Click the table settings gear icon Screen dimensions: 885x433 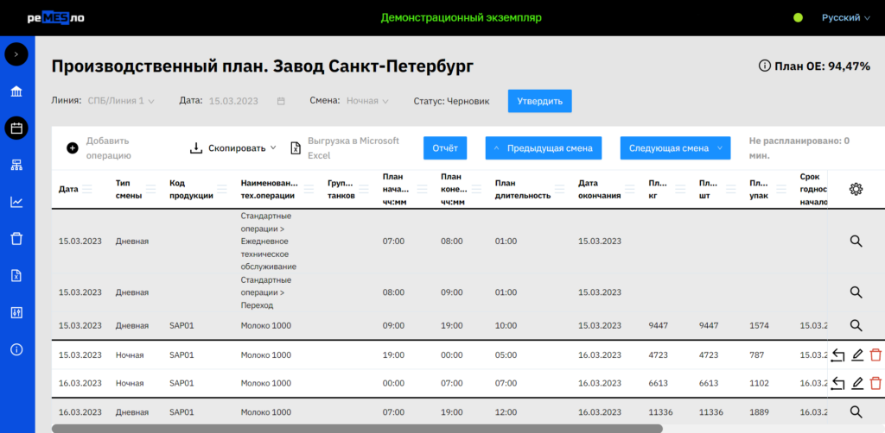856,190
